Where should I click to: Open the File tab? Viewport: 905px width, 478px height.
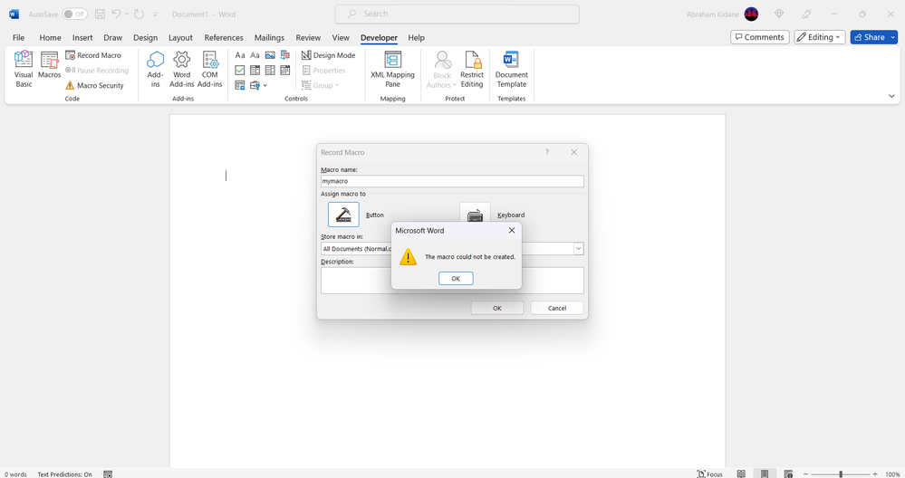18,37
